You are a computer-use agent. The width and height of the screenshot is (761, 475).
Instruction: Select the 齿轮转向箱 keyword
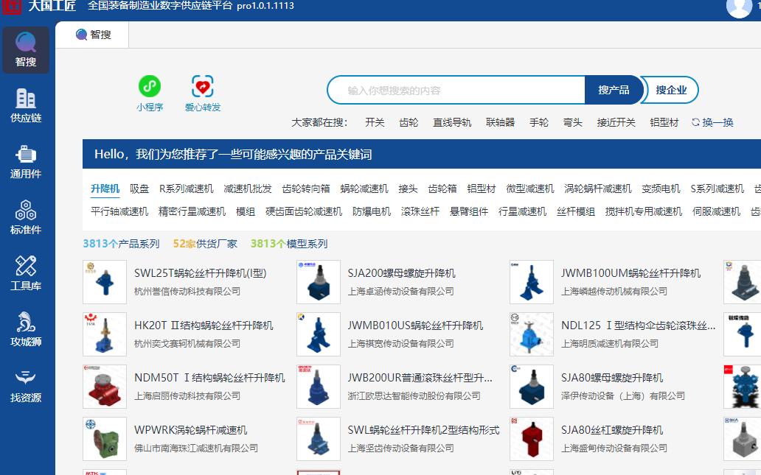tap(306, 189)
